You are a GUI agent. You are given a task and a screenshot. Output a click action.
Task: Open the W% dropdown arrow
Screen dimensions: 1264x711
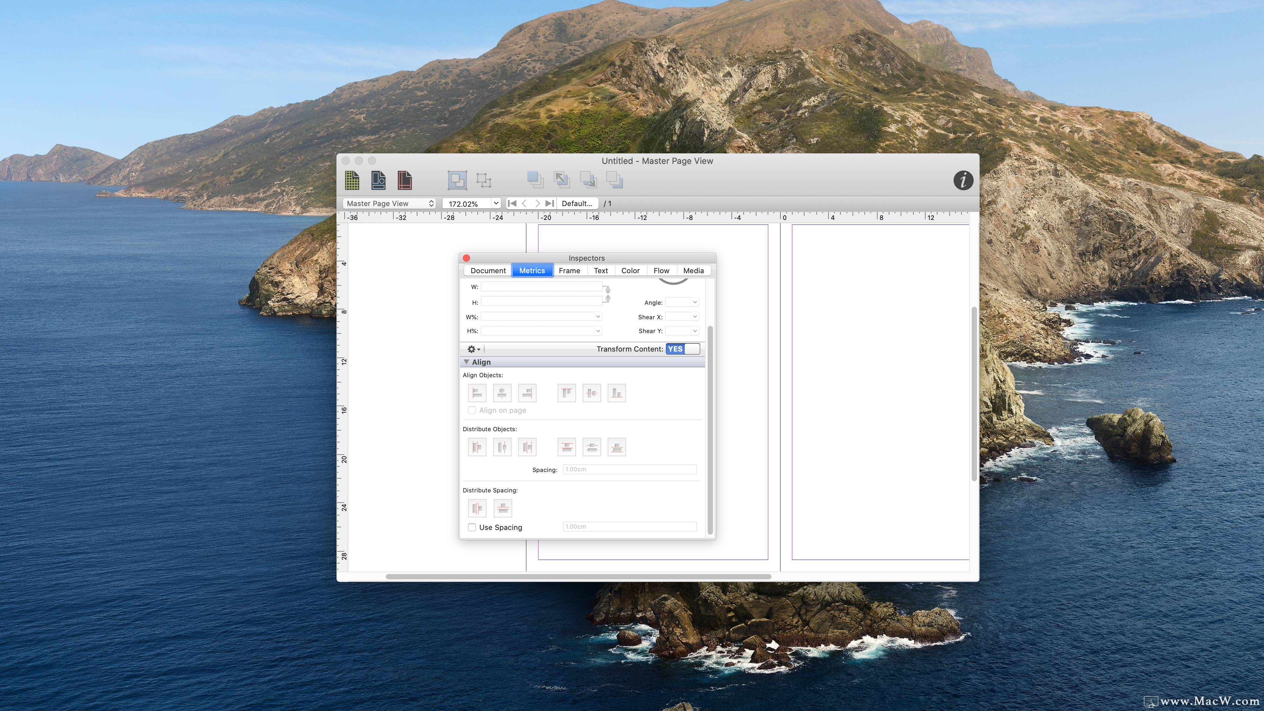click(598, 317)
